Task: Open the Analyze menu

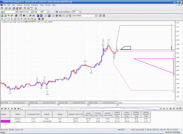Action: pos(20,5)
